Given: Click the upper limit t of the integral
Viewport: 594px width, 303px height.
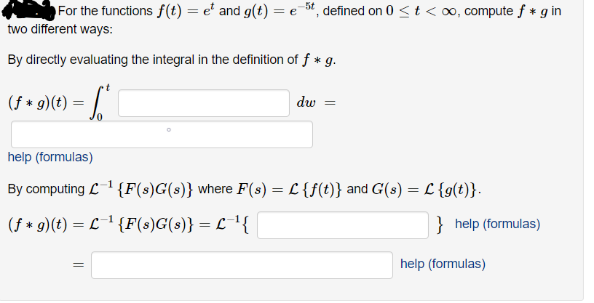Looking at the screenshot, I should (x=108, y=88).
